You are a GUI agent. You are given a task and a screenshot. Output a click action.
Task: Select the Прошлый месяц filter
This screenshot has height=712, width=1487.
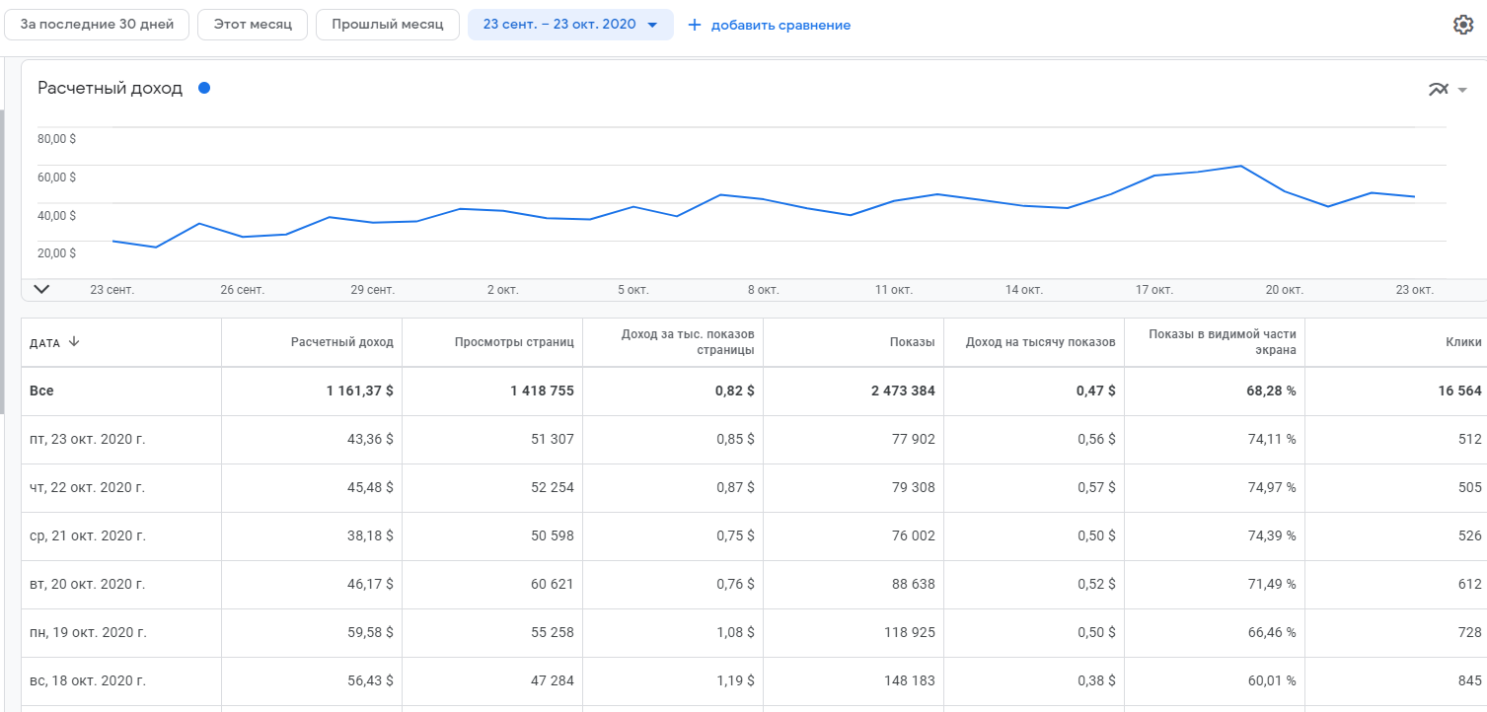click(x=387, y=25)
